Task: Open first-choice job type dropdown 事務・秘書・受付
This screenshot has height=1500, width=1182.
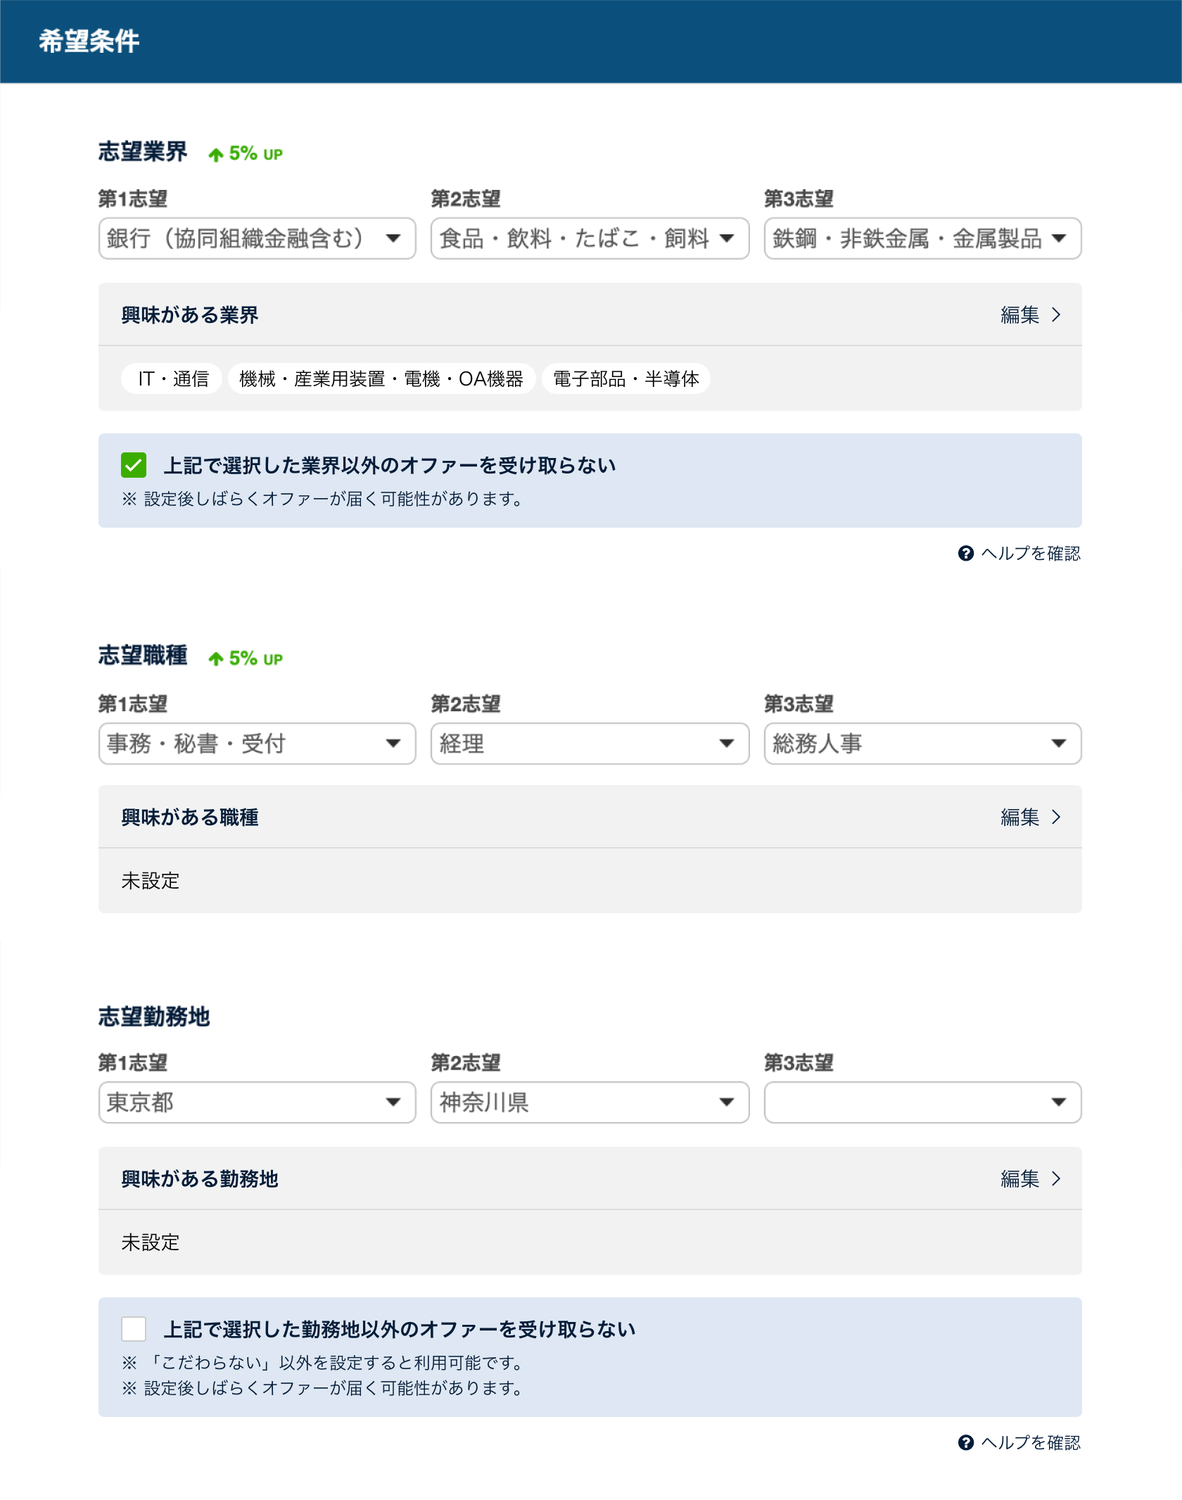Action: coord(257,744)
